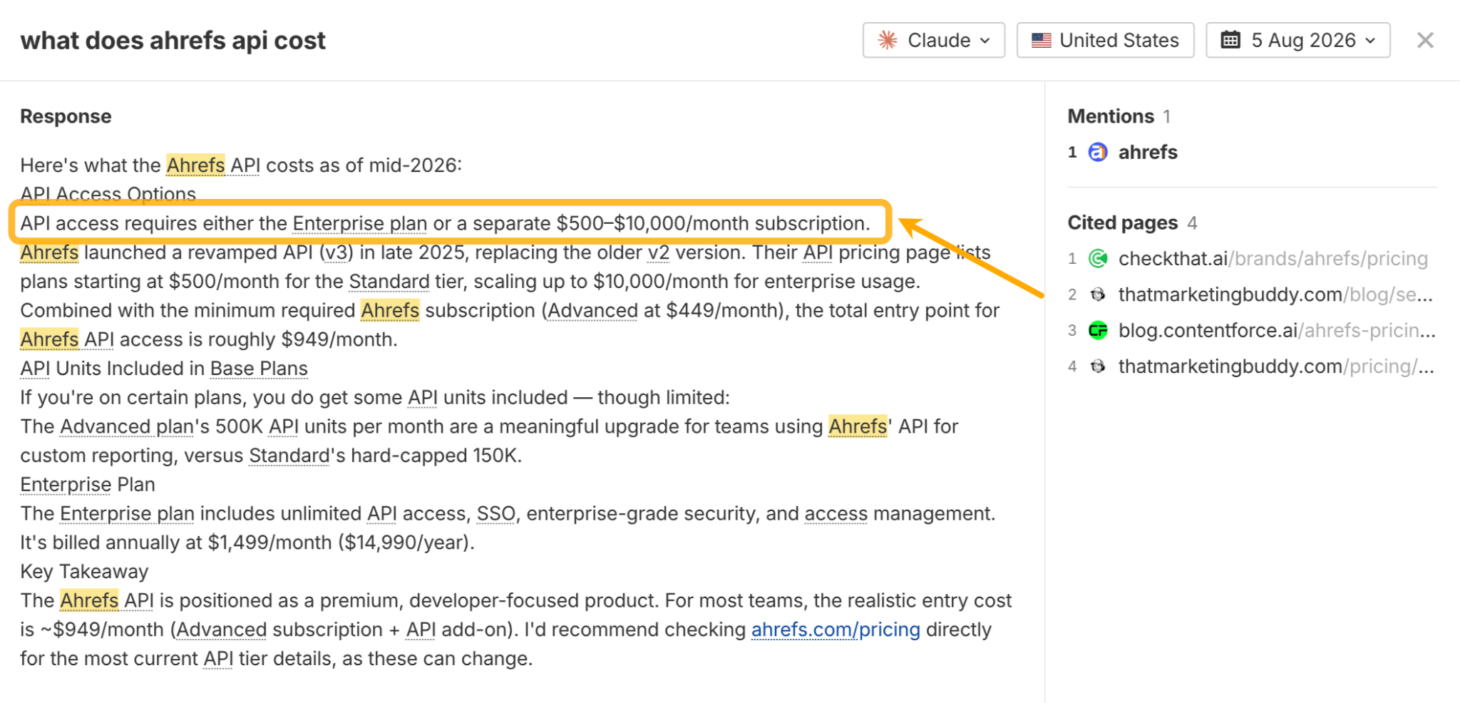Open the blog.contentforce.ai cited page
Image resolution: width=1460 pixels, height=703 pixels.
point(1277,330)
